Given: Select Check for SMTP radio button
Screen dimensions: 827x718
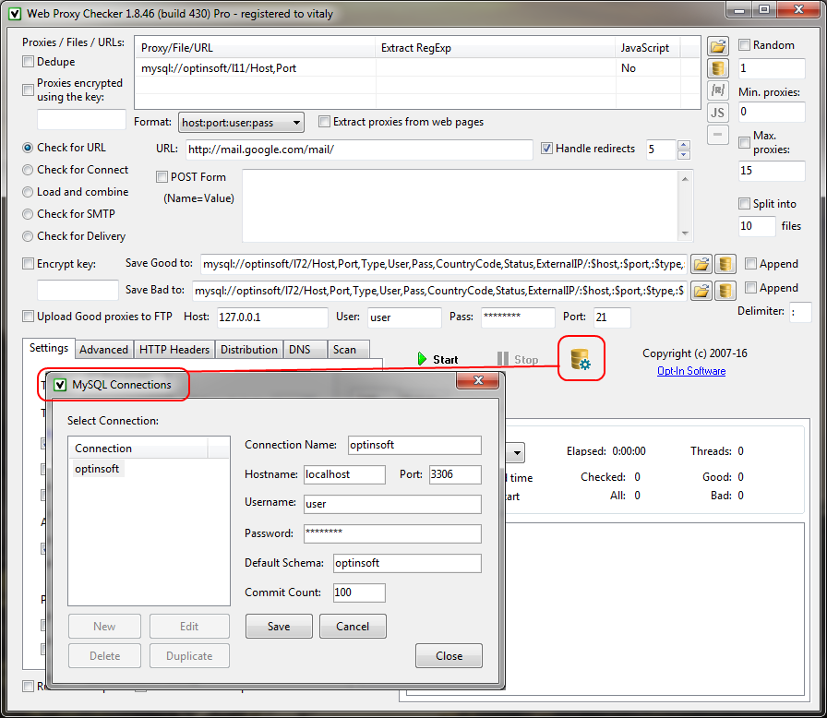Looking at the screenshot, I should (29, 214).
